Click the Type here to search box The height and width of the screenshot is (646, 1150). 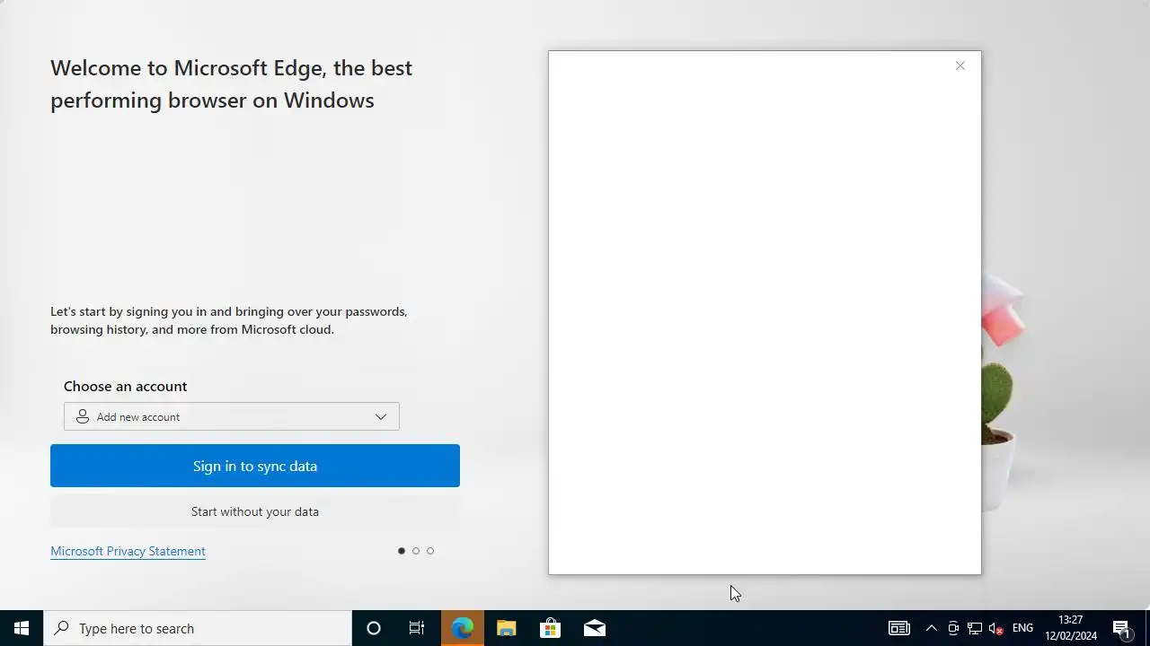(x=198, y=628)
